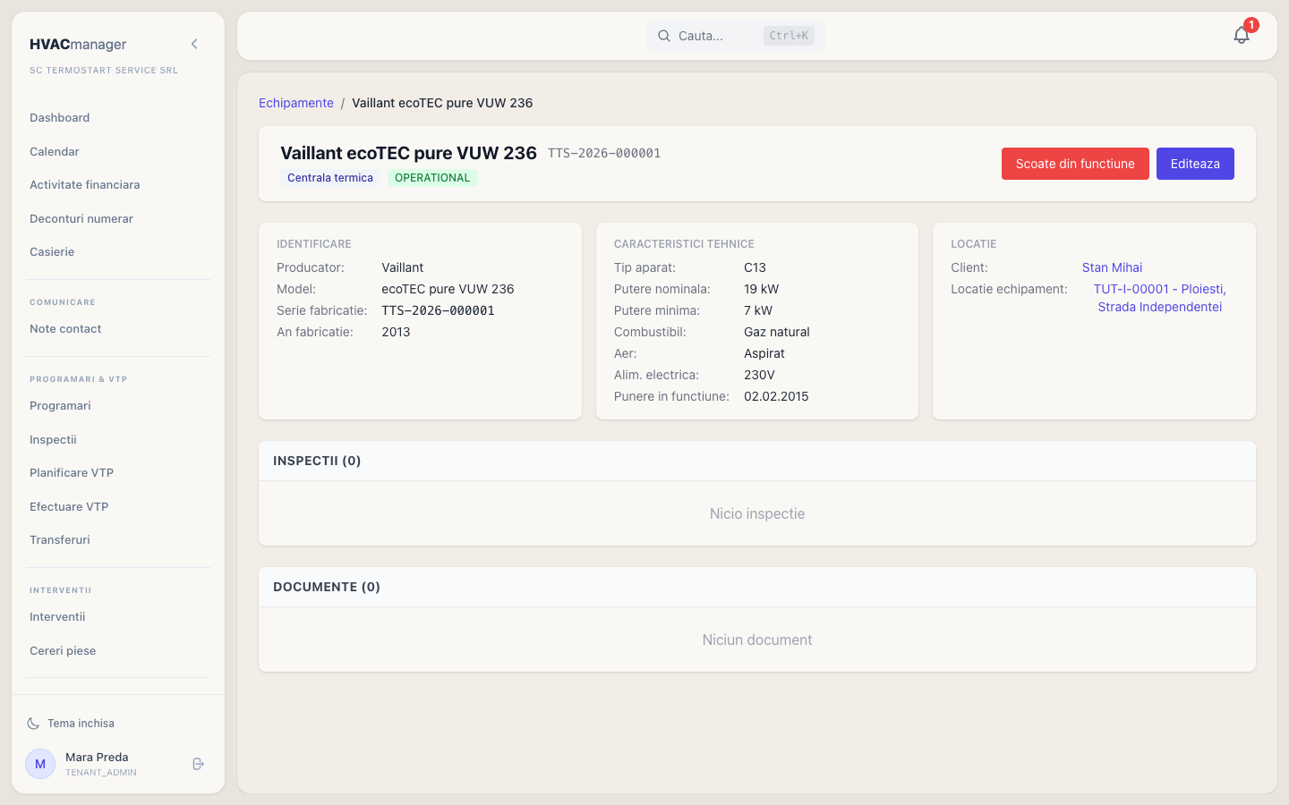Click the 19 kW nominal power value
Screen dimensions: 1289x805
click(762, 289)
